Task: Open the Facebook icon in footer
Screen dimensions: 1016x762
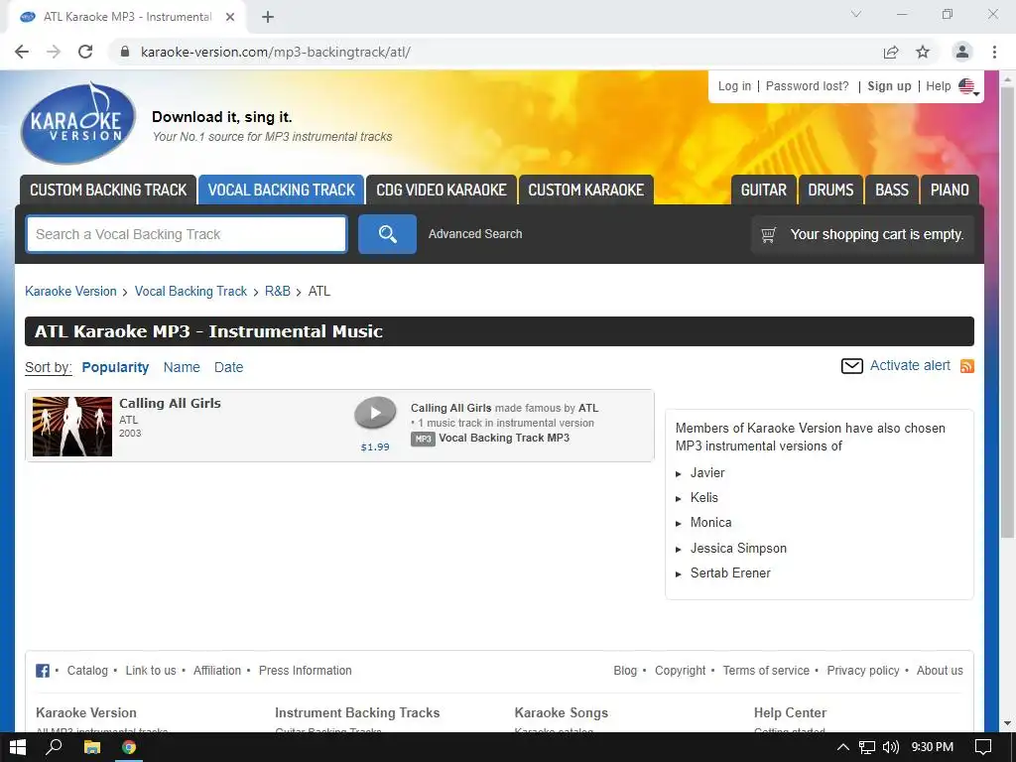Action: click(x=43, y=671)
